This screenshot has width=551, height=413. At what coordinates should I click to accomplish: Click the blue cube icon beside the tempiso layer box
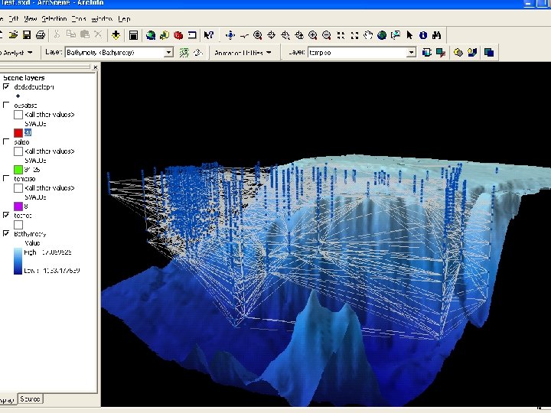point(426,53)
